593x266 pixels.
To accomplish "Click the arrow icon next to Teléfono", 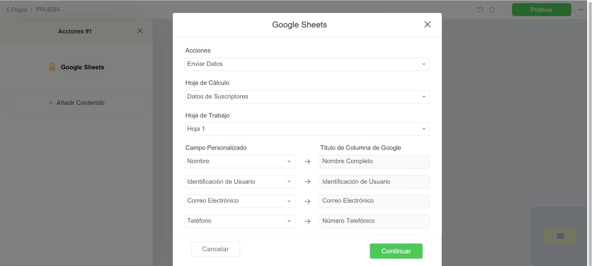I will [307, 221].
